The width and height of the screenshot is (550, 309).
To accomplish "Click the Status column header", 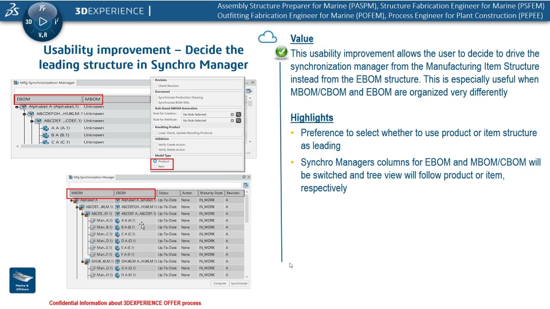I will (x=168, y=193).
